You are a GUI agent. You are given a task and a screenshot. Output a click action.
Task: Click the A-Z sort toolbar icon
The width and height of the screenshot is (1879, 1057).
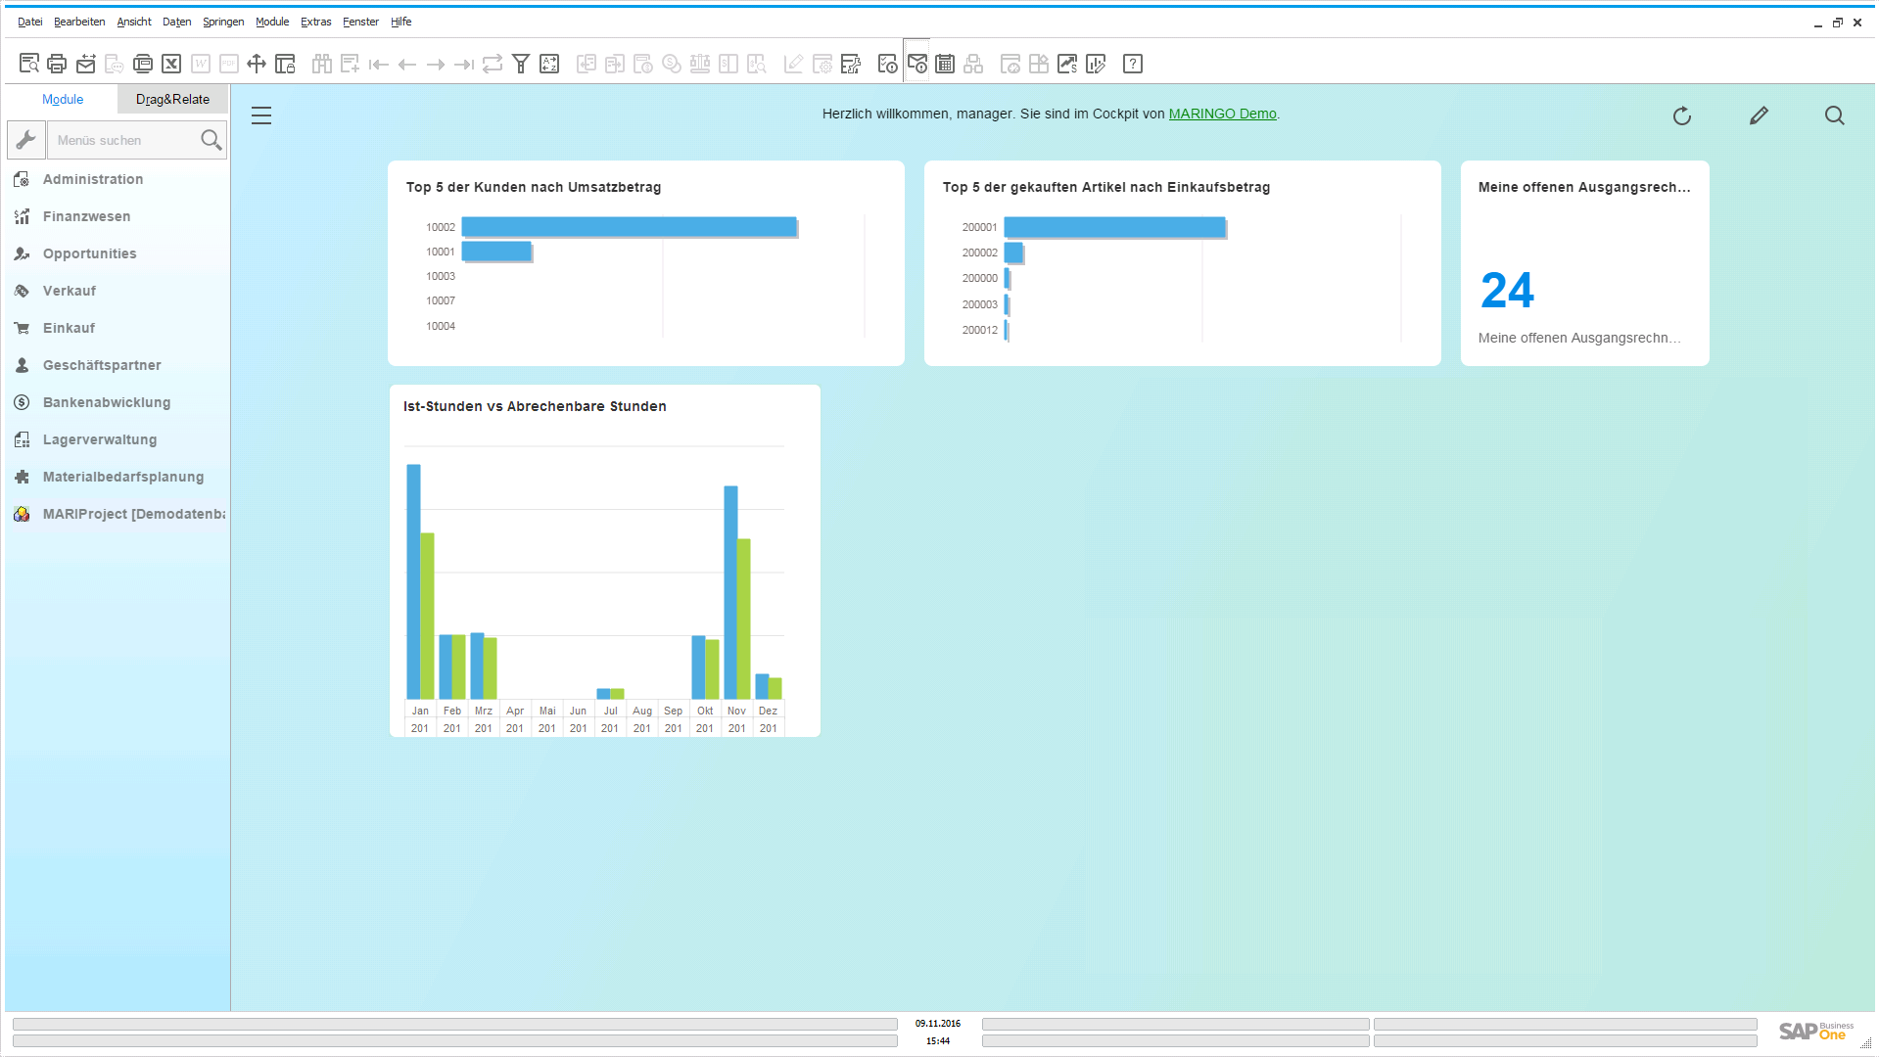point(549,65)
